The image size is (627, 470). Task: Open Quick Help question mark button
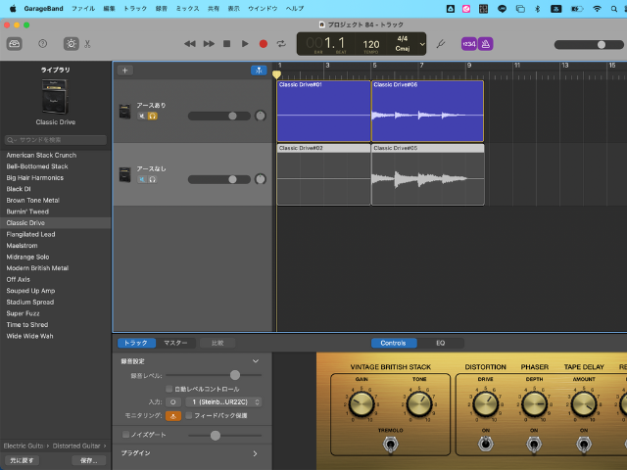click(x=42, y=43)
